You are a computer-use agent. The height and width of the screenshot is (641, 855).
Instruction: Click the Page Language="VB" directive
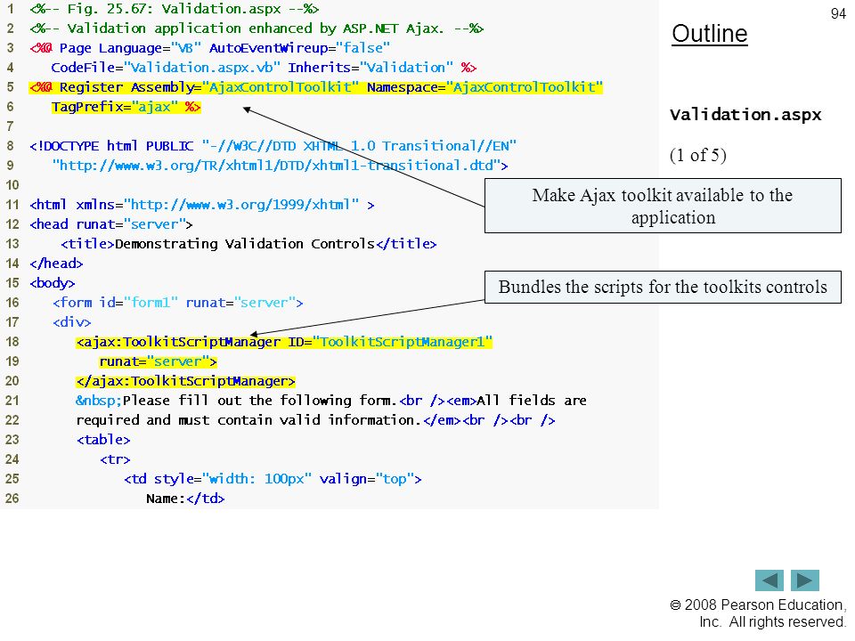[130, 48]
